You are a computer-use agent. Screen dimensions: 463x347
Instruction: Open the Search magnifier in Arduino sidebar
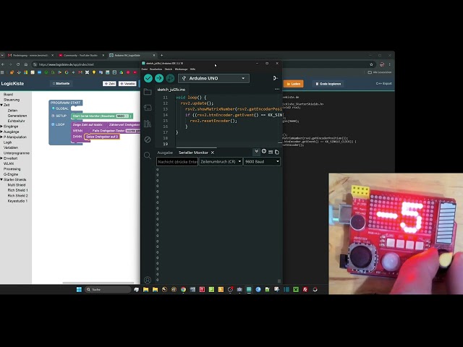click(148, 155)
